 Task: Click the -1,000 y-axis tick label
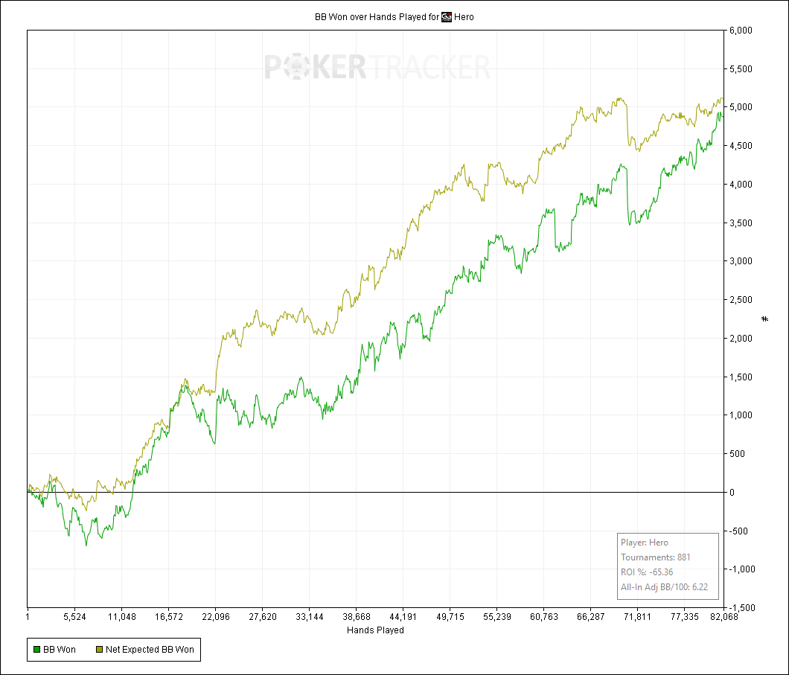[742, 569]
